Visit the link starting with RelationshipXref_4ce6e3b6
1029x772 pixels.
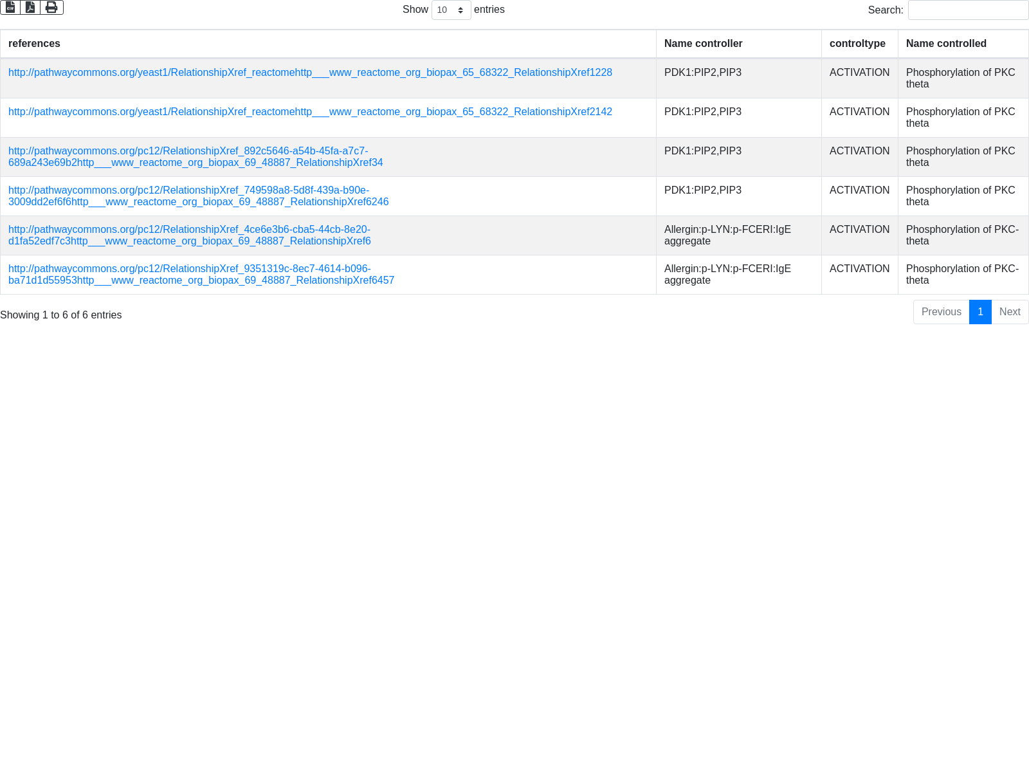189,235
